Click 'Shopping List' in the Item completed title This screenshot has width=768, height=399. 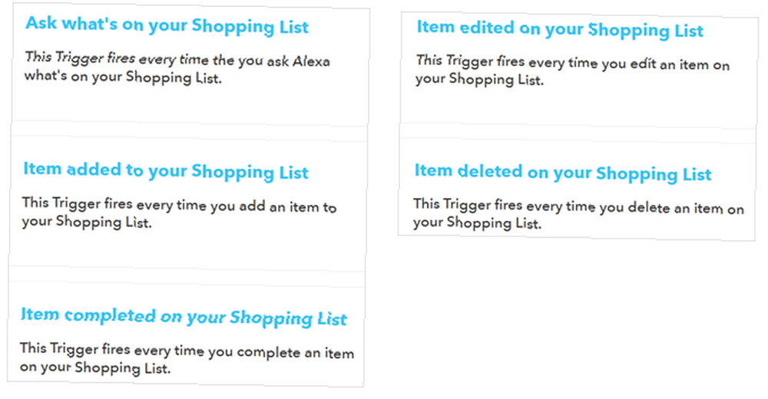pyautogui.click(x=288, y=318)
